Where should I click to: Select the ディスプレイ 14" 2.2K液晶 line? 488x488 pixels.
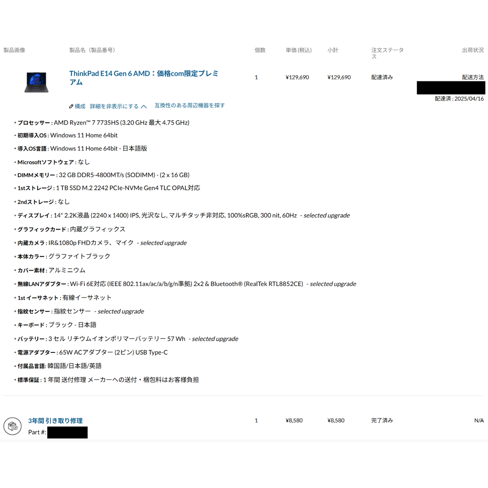[x=182, y=216]
